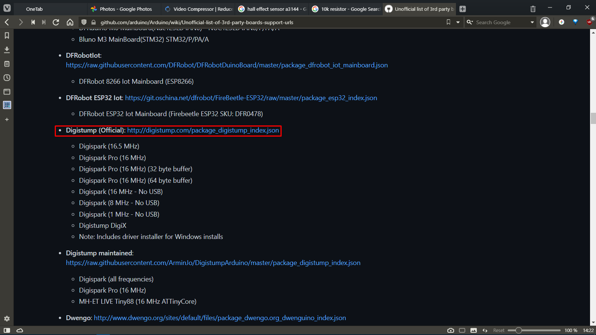The height and width of the screenshot is (335, 596).
Task: Click scrollbar down arrow
Action: [593, 323]
